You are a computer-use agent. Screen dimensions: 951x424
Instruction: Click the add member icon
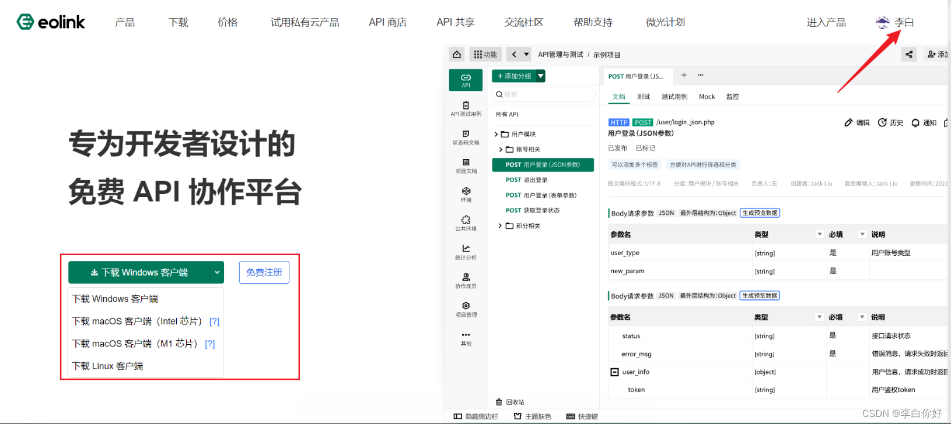pos(932,54)
